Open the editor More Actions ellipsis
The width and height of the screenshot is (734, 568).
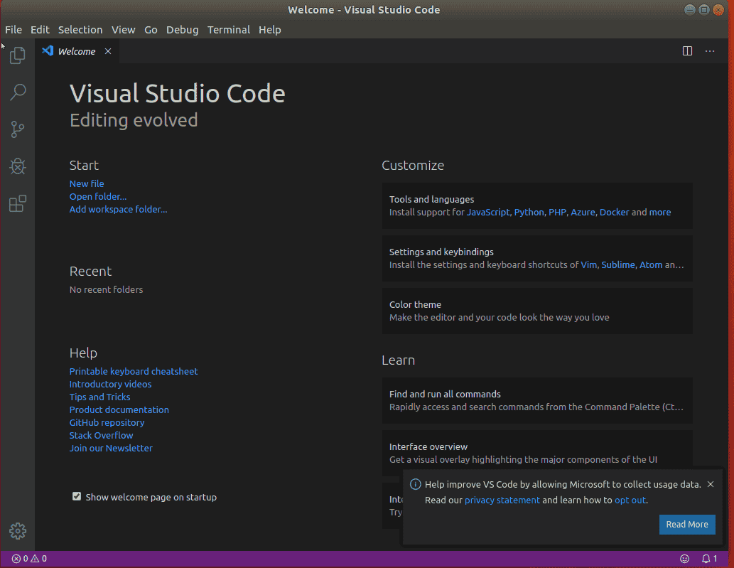pos(710,51)
